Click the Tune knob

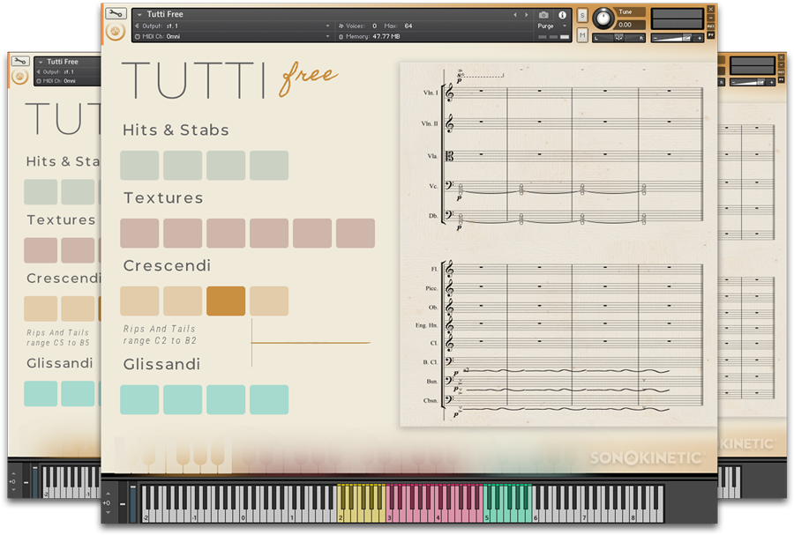[604, 19]
